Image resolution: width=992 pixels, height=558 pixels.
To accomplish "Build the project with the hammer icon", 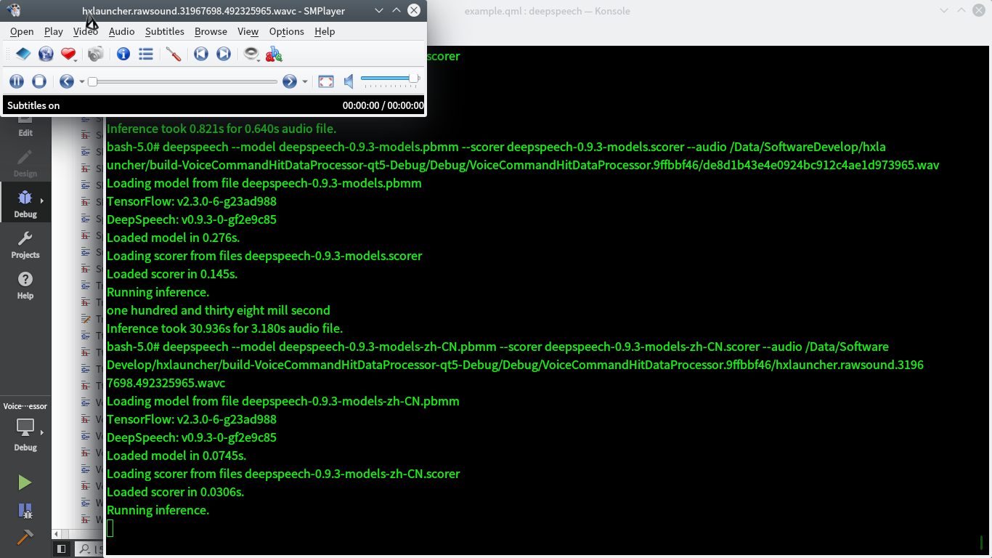I will [25, 538].
